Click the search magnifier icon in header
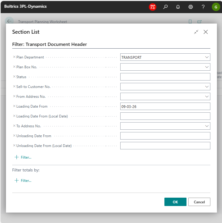222x223 pixels. pyautogui.click(x=165, y=7)
